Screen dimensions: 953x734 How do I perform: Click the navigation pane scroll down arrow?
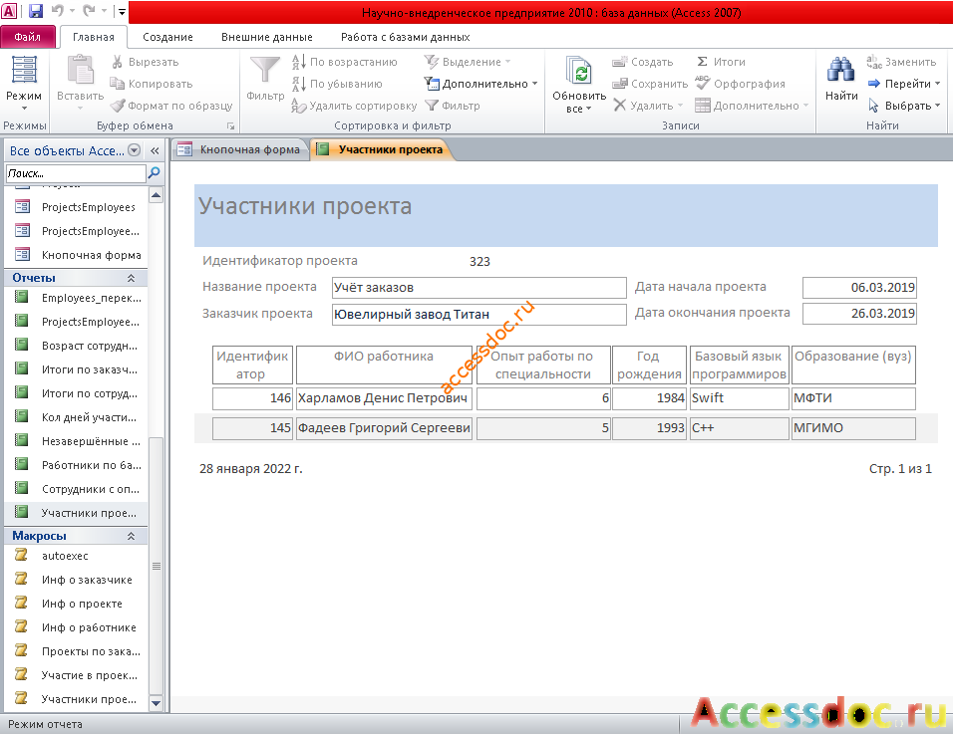(x=157, y=703)
